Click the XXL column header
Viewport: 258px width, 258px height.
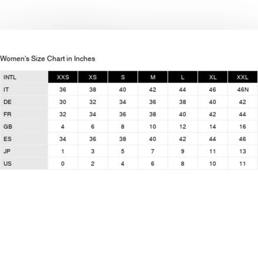(x=242, y=77)
